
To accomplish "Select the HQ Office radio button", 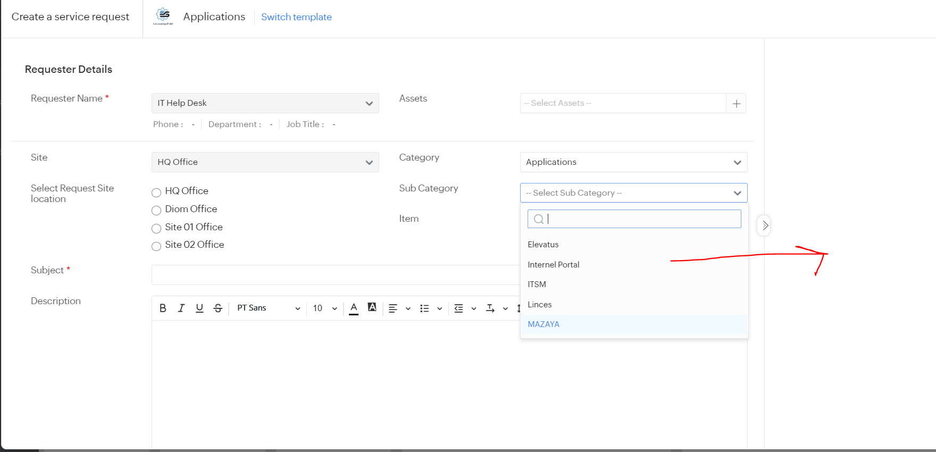I will pos(156,192).
